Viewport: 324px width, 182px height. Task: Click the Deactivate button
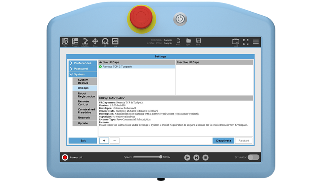click(224, 140)
